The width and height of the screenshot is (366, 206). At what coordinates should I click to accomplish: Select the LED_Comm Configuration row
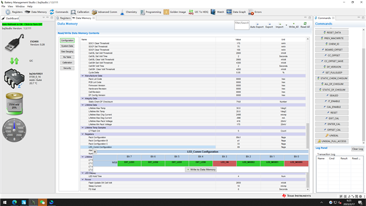(193, 147)
